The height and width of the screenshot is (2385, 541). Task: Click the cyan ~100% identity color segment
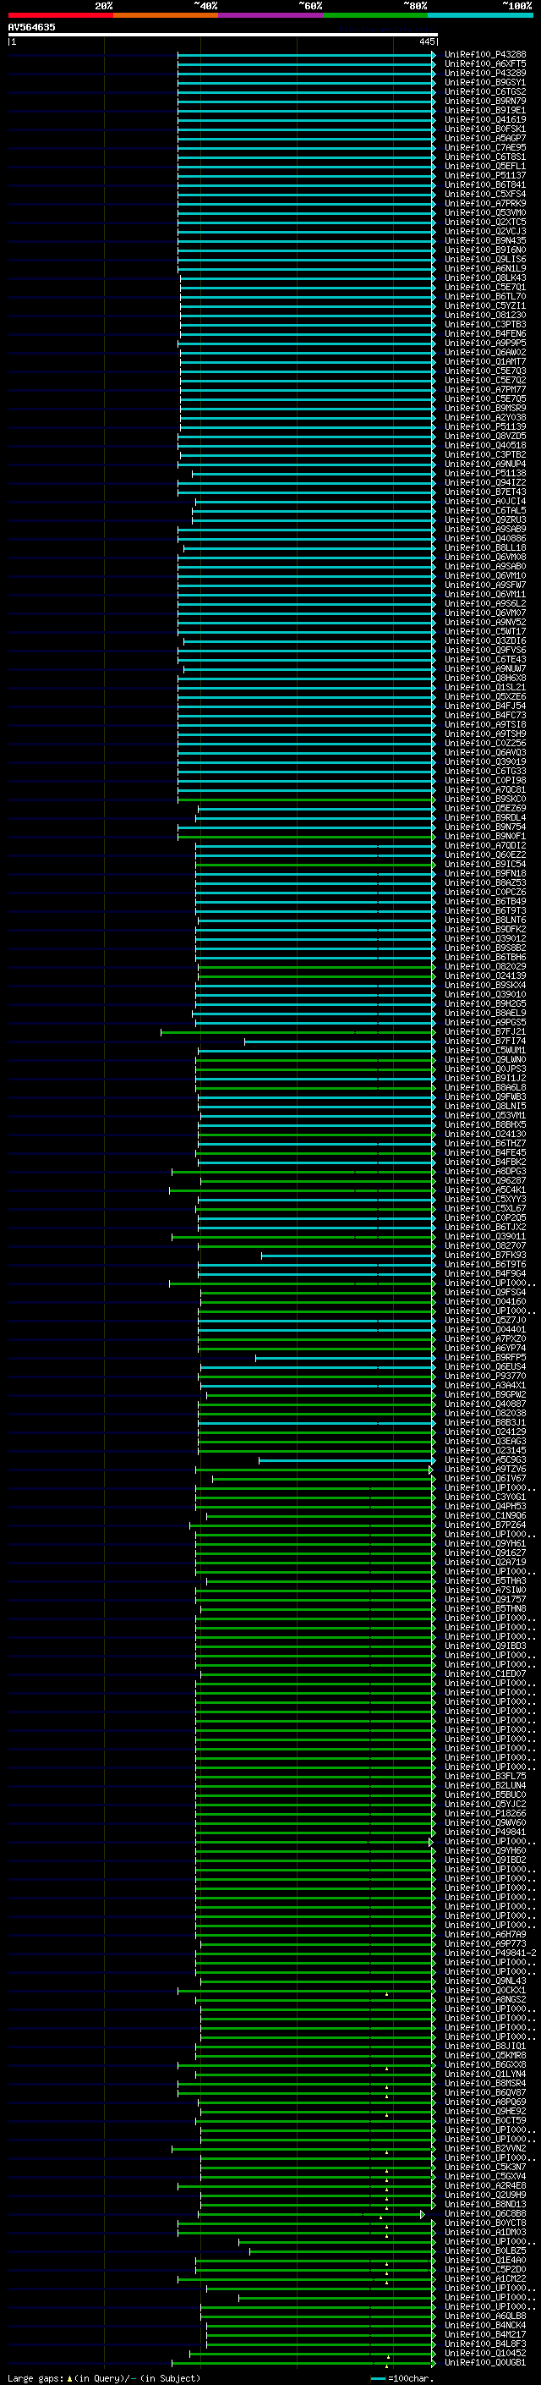[x=481, y=16]
